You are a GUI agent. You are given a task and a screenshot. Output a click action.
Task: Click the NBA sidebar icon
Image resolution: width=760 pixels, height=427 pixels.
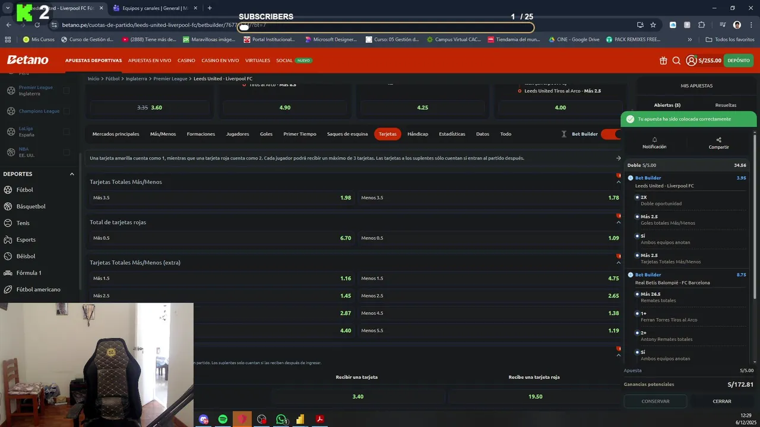pos(11,152)
